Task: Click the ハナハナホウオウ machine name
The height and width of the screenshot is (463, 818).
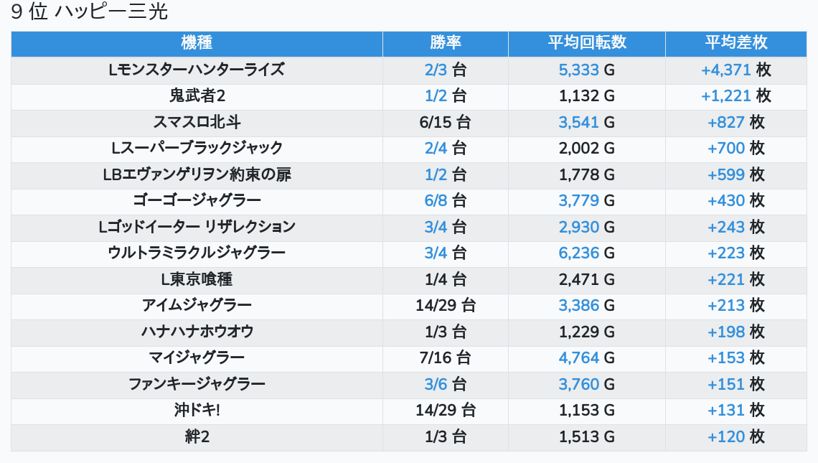Action: (197, 332)
